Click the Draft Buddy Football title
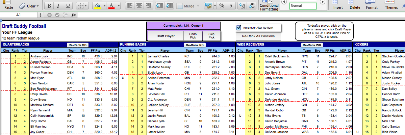The height and width of the screenshot is (135, 405). [24, 26]
